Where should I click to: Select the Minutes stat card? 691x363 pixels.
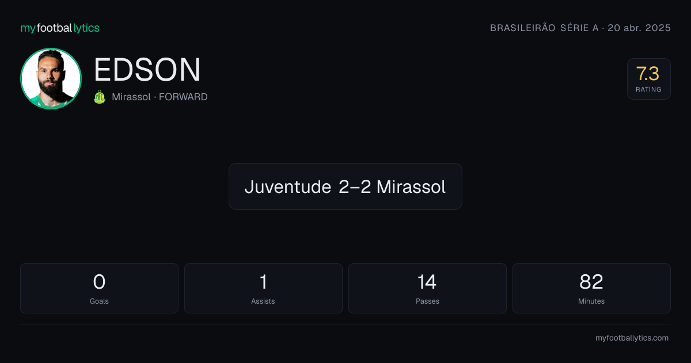coord(591,288)
